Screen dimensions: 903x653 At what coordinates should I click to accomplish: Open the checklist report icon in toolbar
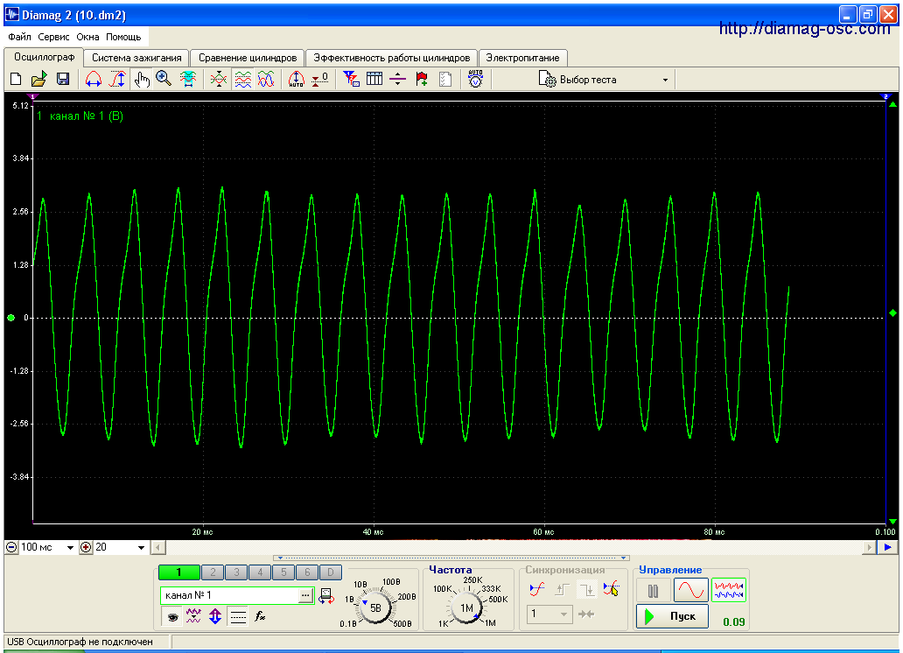(x=445, y=80)
